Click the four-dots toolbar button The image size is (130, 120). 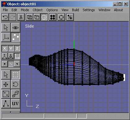click(x=53, y=17)
